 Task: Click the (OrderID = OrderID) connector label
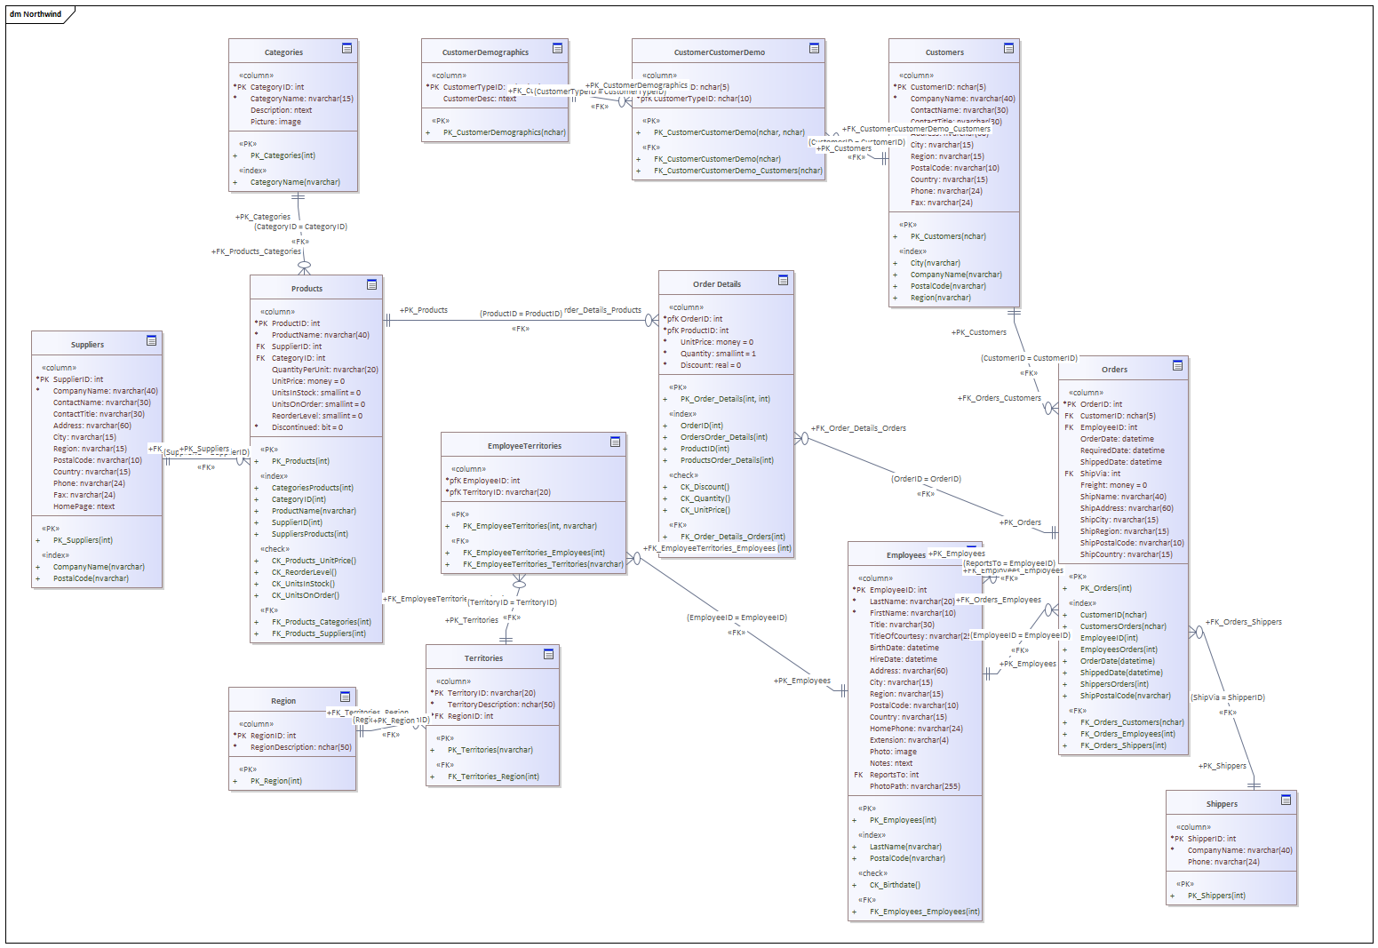(926, 479)
